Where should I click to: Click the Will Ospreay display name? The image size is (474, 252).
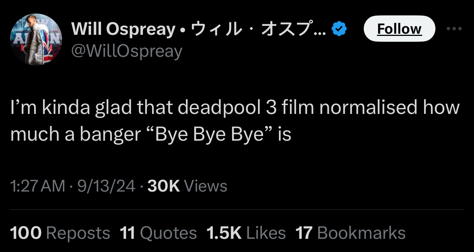coord(123,29)
